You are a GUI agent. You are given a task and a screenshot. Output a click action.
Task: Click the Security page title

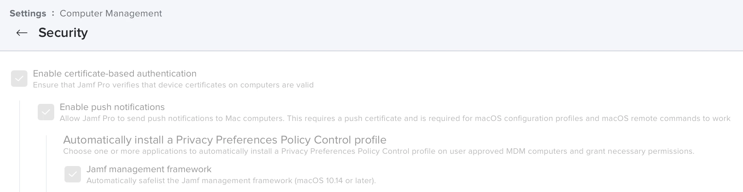pos(63,33)
